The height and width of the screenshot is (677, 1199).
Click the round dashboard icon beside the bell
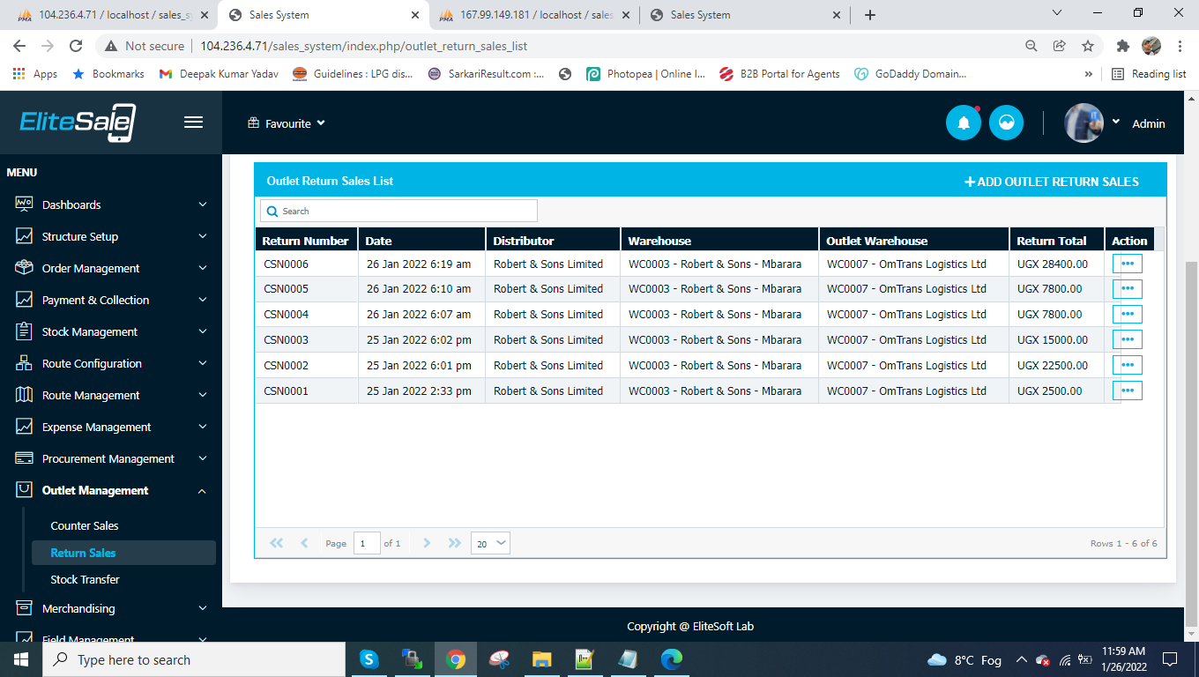tap(1006, 123)
